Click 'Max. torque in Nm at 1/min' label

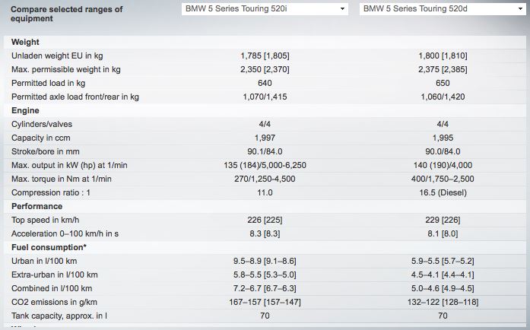point(62,179)
